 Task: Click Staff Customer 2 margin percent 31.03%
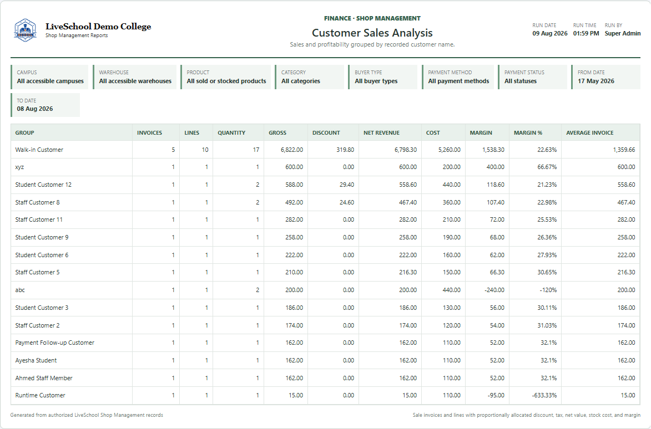(547, 326)
